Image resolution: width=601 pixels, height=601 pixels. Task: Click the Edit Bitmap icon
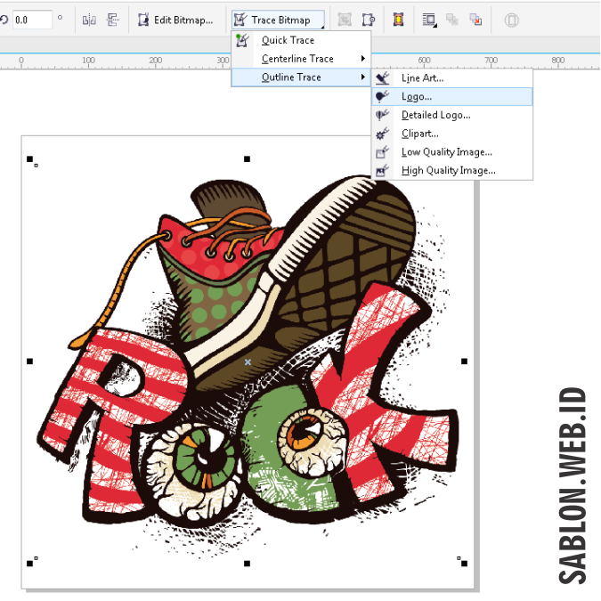pos(143,20)
